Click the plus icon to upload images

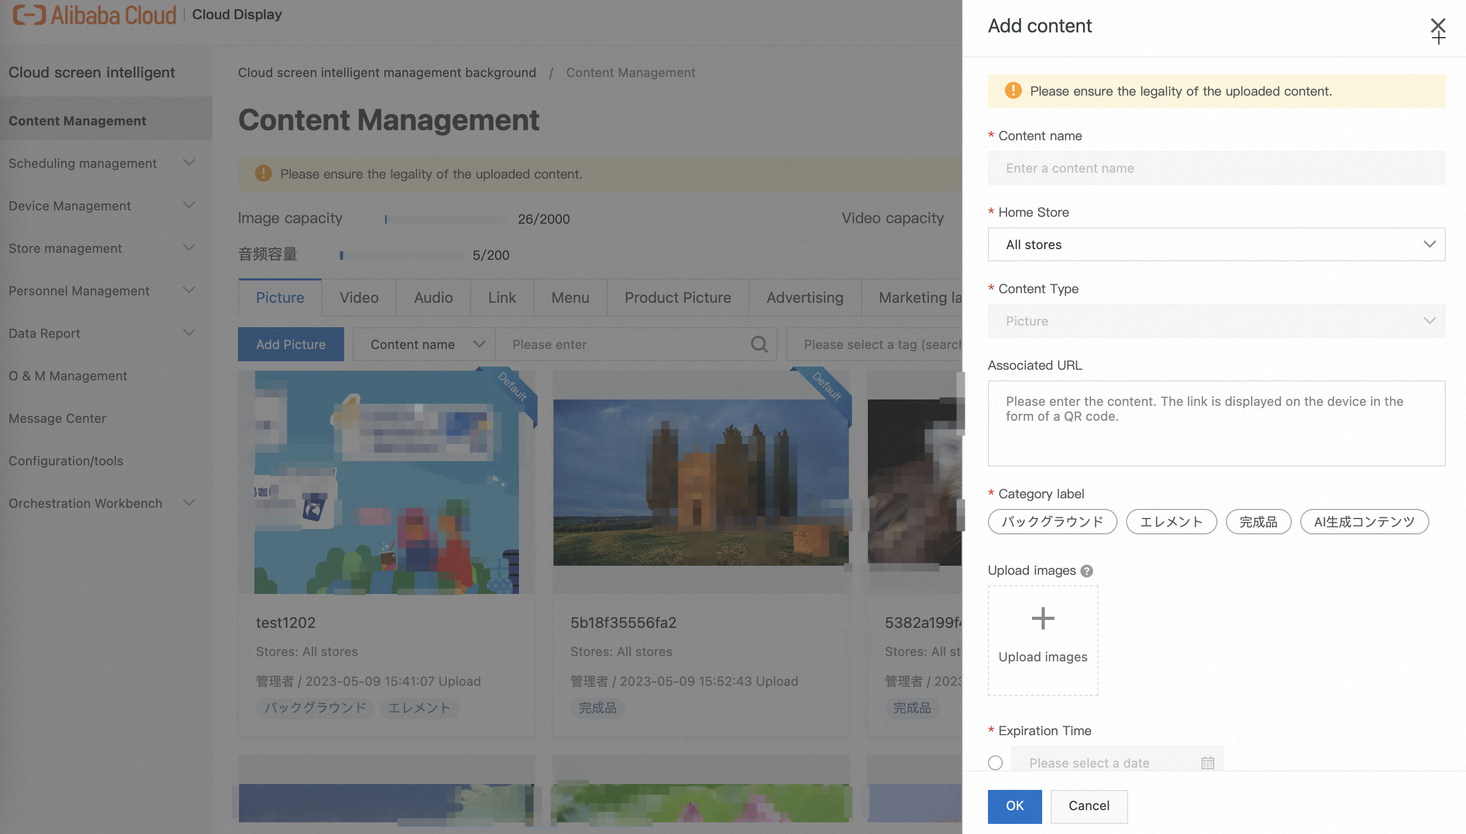click(x=1043, y=619)
